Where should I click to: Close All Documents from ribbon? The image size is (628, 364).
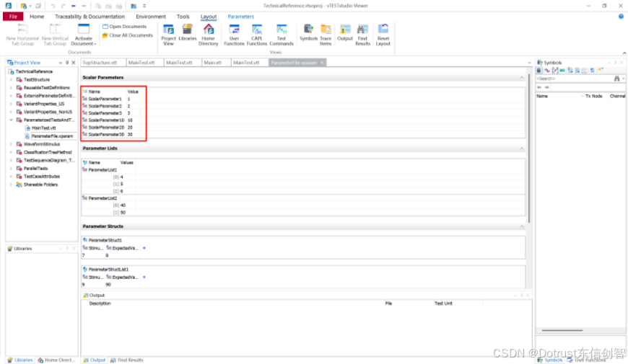127,35
